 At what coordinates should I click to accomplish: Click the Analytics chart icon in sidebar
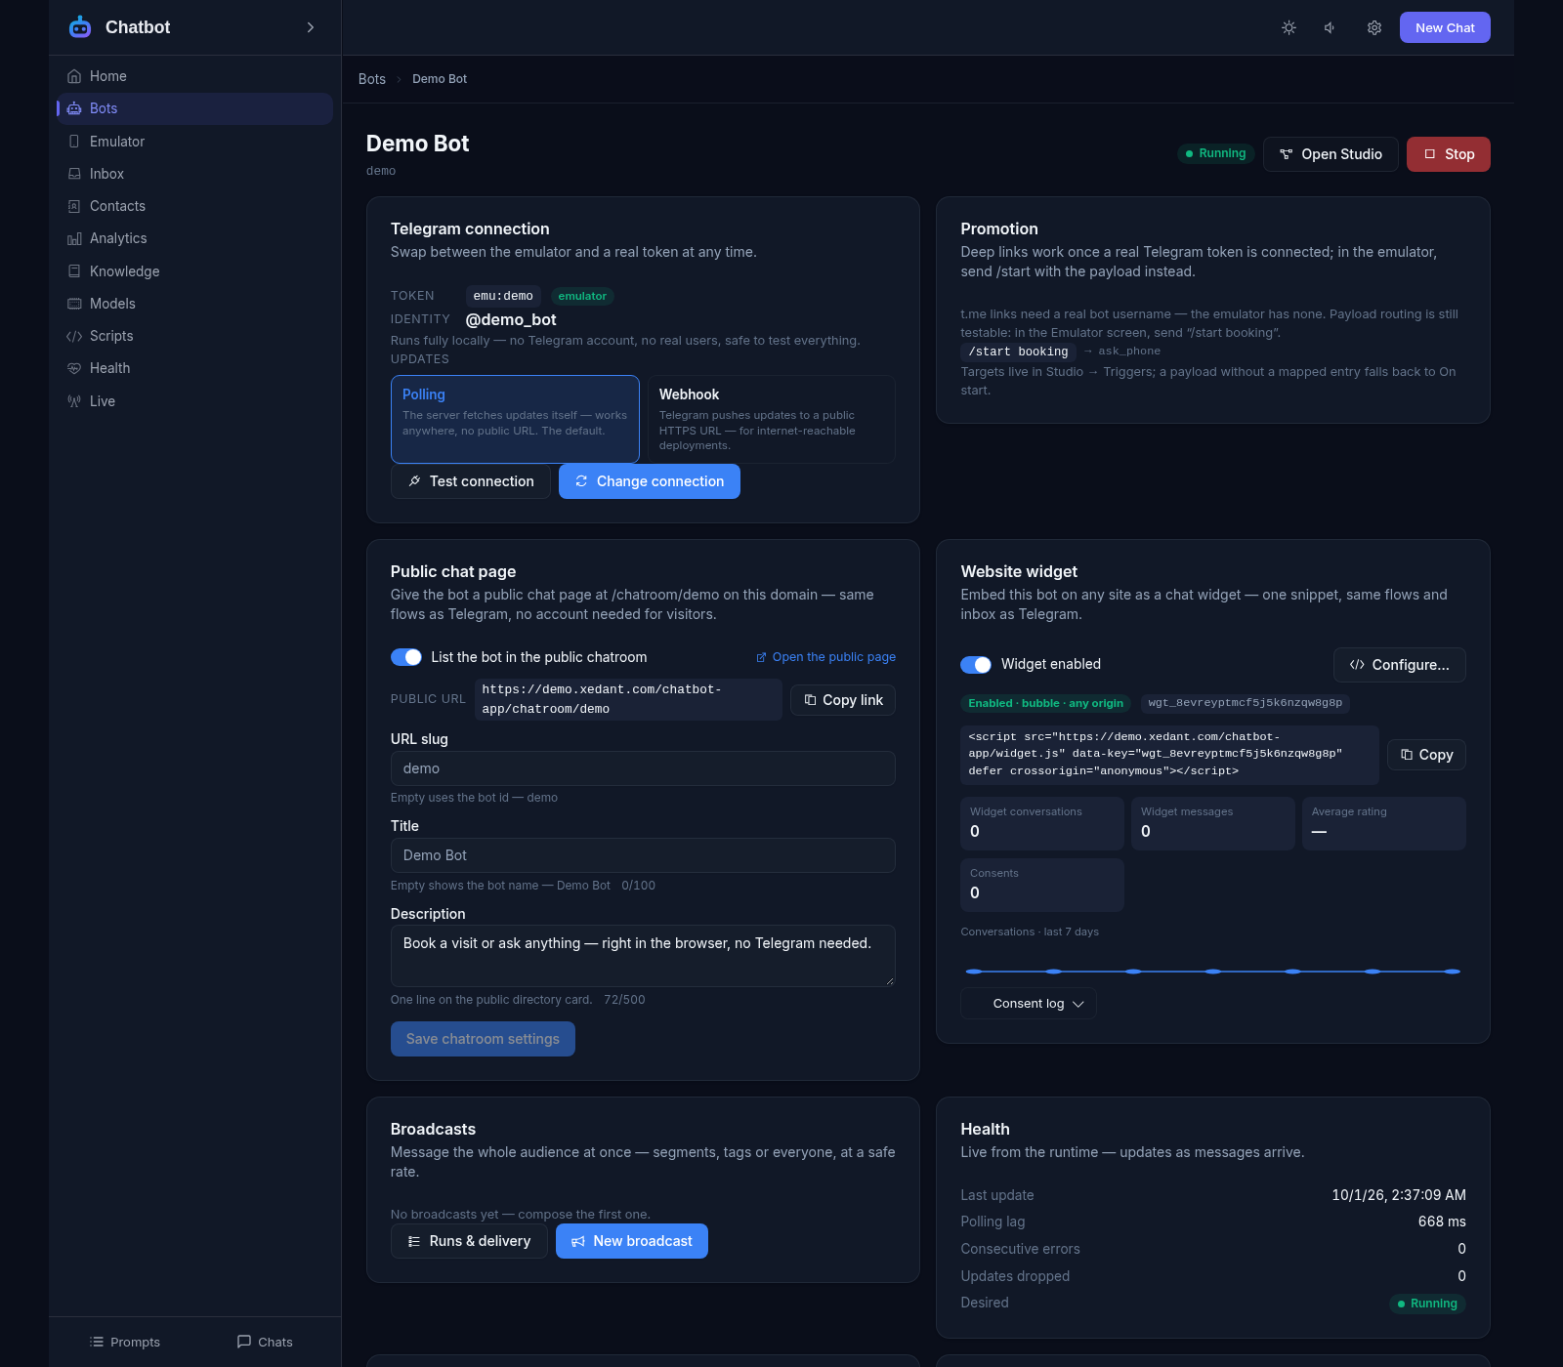tap(74, 238)
